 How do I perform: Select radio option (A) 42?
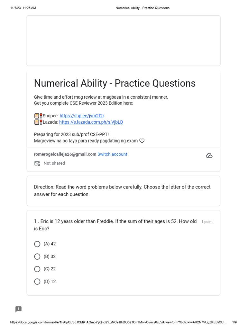coord(37,244)
